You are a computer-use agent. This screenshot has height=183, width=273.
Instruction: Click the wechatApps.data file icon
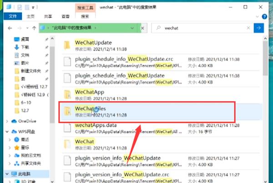(67, 128)
